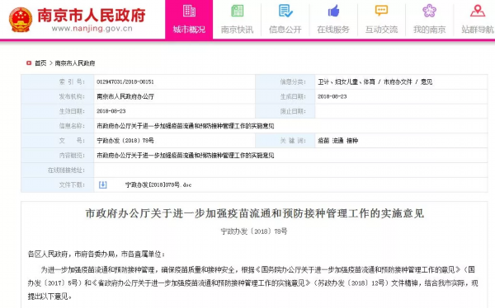Click the 在线链接地址 label cell

point(58,170)
